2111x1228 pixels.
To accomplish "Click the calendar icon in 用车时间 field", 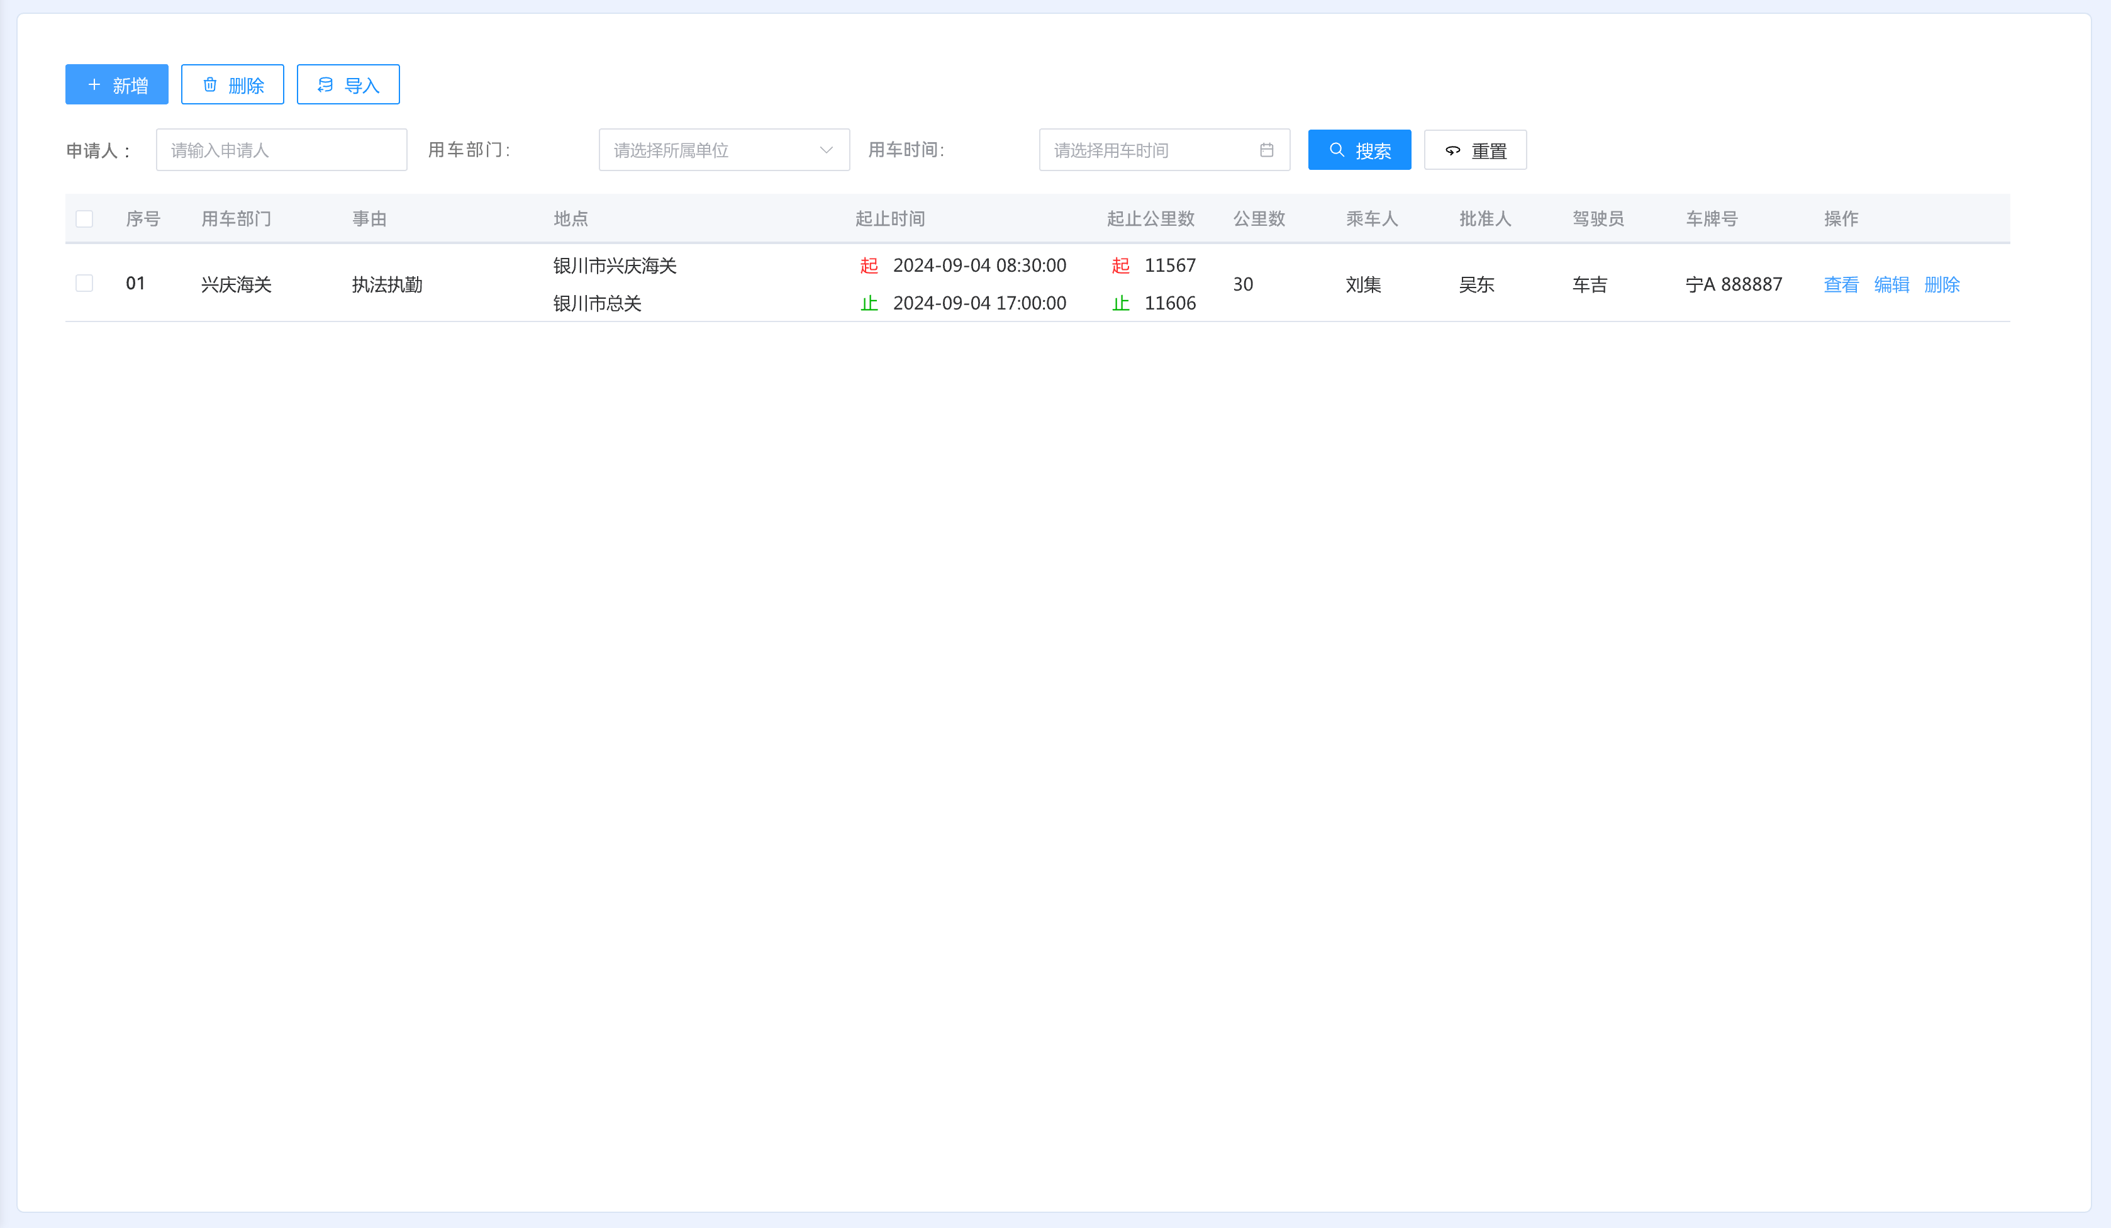I will [x=1266, y=150].
